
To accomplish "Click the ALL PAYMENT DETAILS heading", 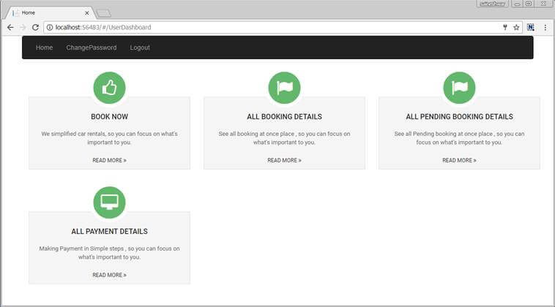I will click(109, 232).
